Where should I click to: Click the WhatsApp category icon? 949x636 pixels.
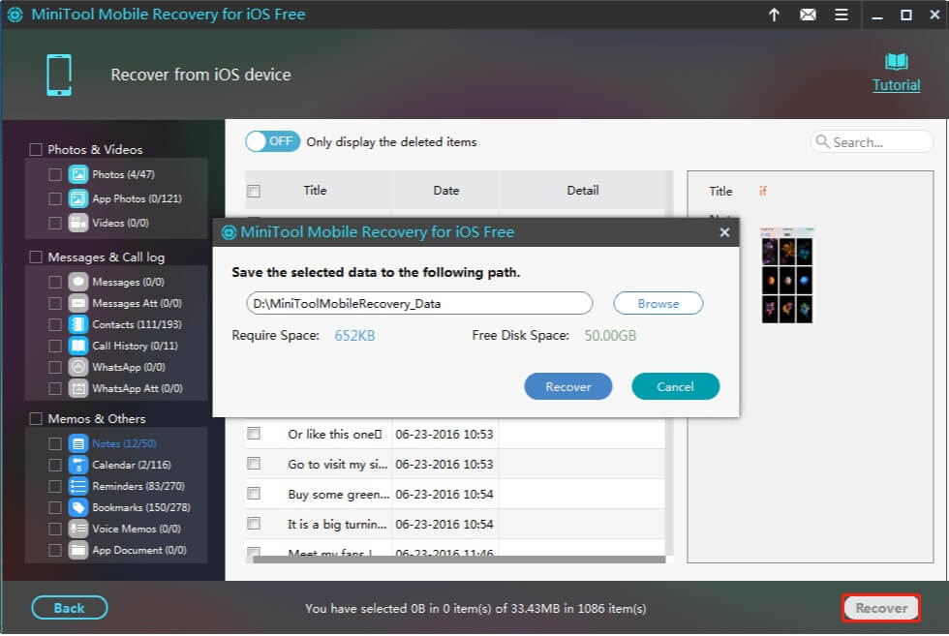click(x=78, y=367)
